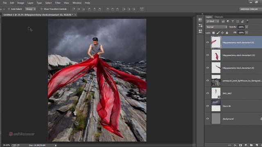Click distribute bottom edges icon

click(x=117, y=9)
